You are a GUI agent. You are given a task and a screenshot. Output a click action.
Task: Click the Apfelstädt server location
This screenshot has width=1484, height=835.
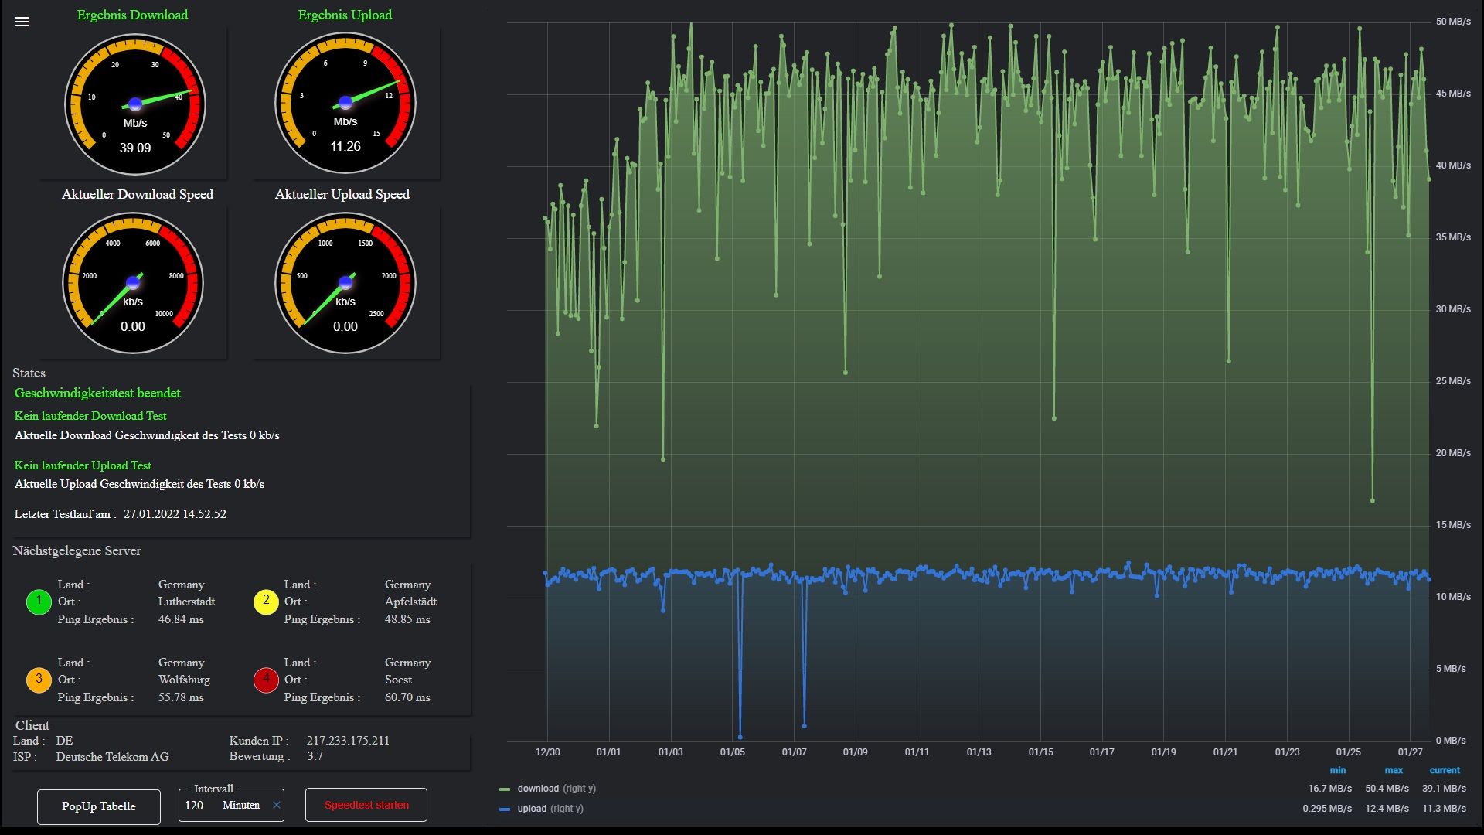point(410,602)
